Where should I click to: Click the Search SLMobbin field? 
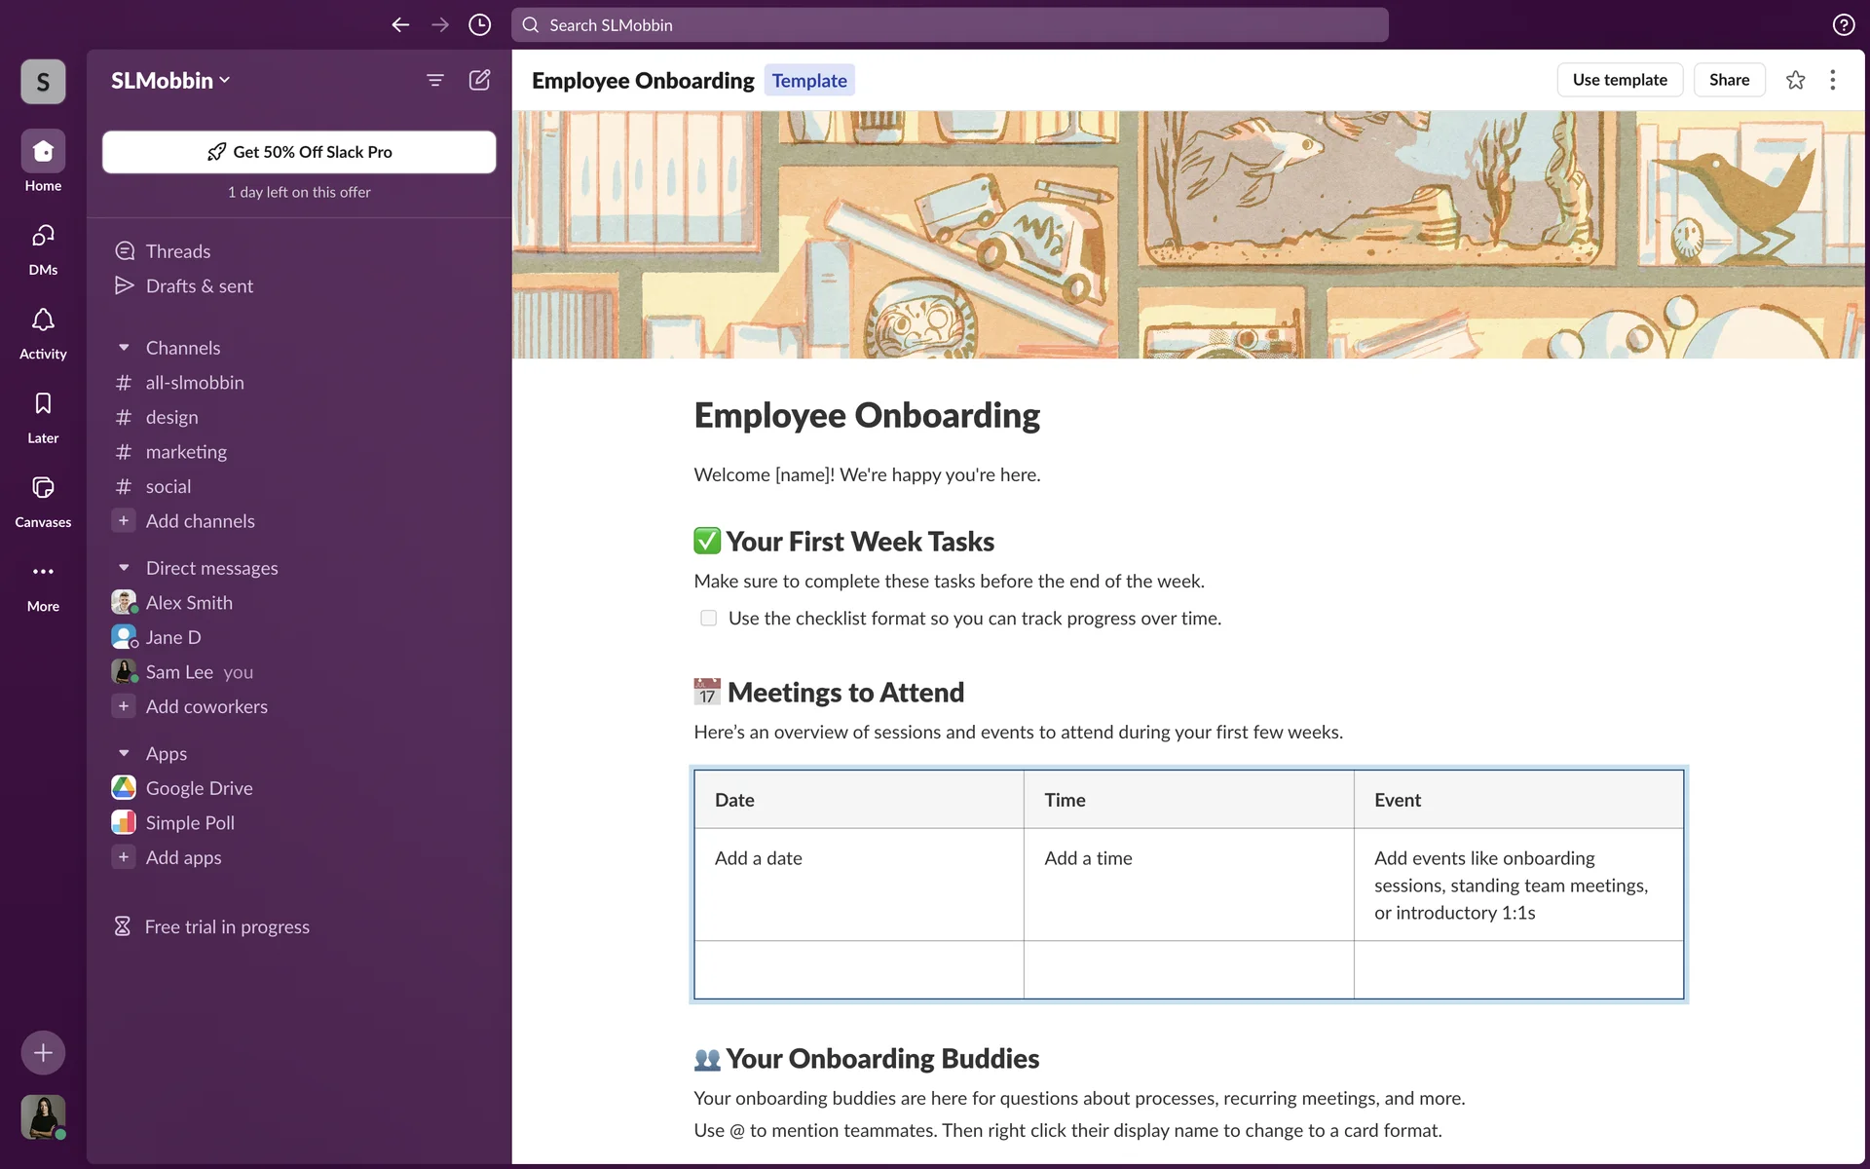click(950, 25)
